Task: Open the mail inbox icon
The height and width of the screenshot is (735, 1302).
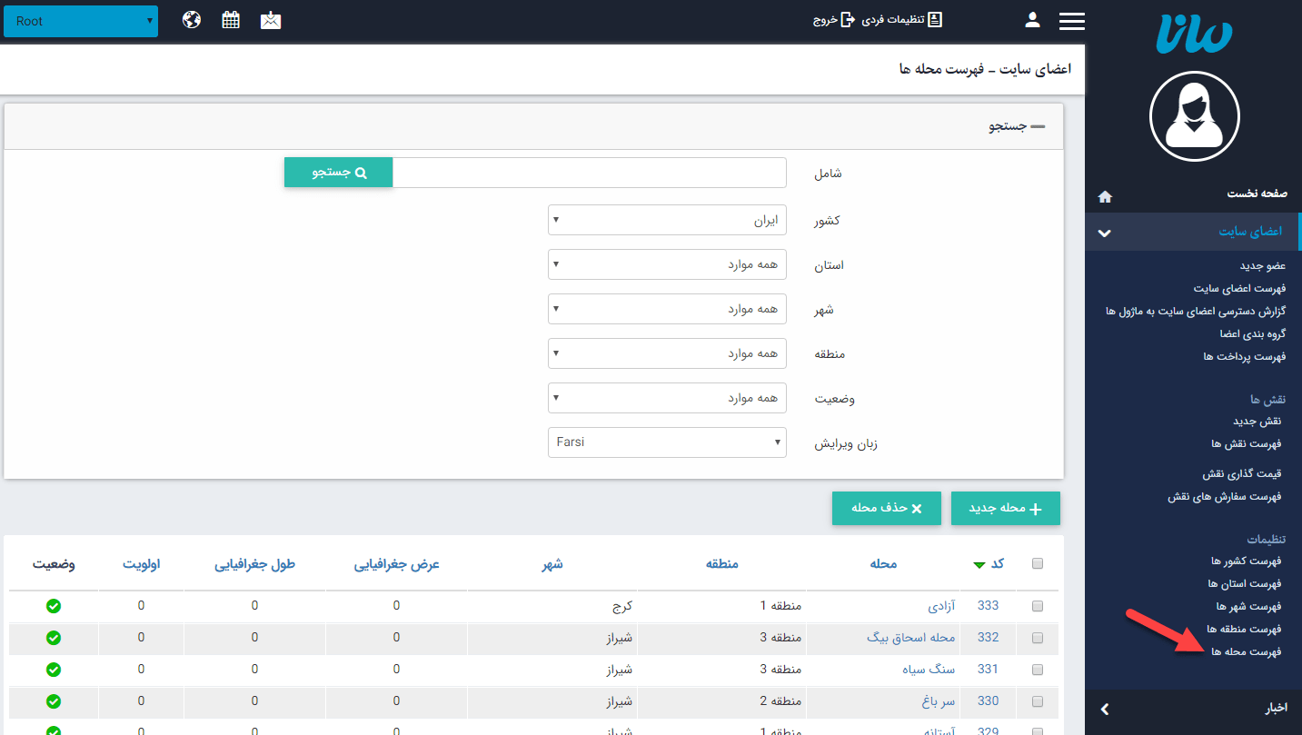Action: pos(271,20)
